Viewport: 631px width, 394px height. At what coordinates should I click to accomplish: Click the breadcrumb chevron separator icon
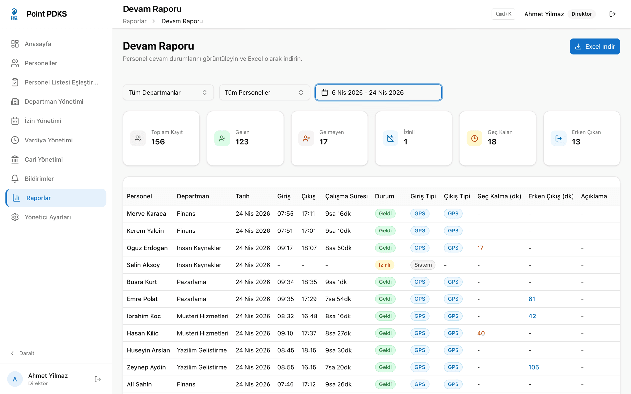pos(154,21)
